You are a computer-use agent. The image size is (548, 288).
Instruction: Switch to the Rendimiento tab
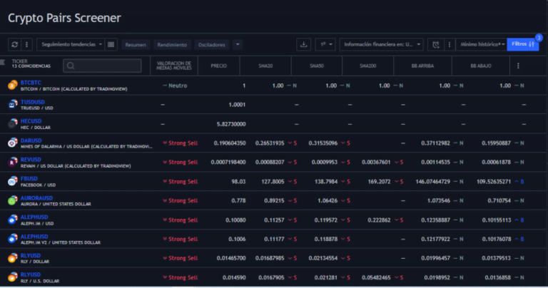click(172, 45)
